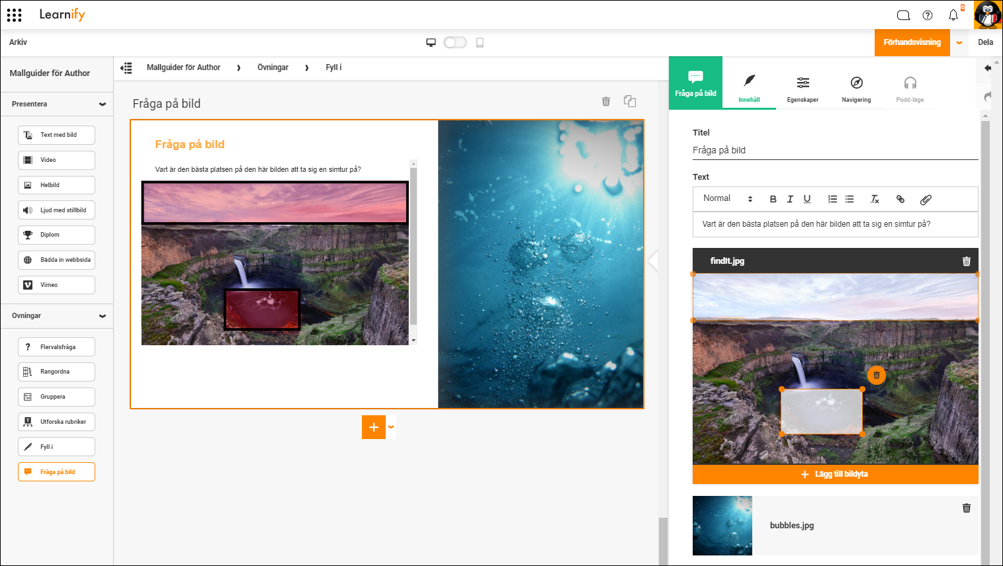1003x566 pixels.
Task: Click the Dela button
Action: tap(986, 42)
